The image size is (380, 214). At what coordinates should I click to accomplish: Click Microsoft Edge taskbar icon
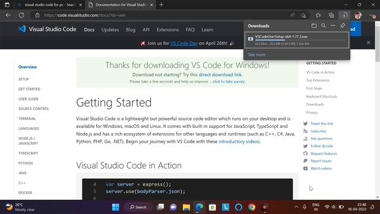coord(199,207)
